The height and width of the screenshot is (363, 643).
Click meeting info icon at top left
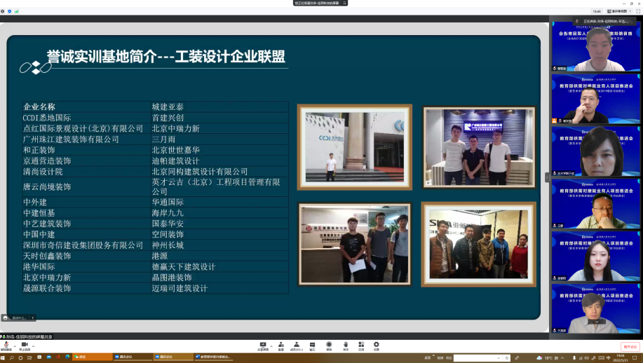[3, 11]
